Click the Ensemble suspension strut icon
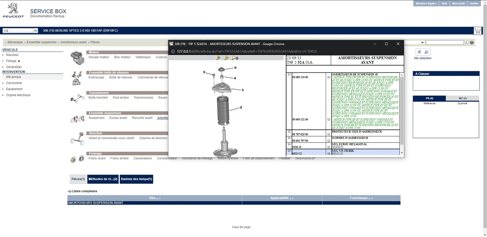 click(78, 118)
